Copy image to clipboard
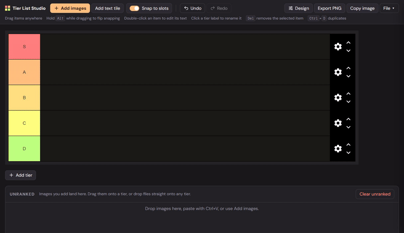404x233 pixels. (x=362, y=8)
